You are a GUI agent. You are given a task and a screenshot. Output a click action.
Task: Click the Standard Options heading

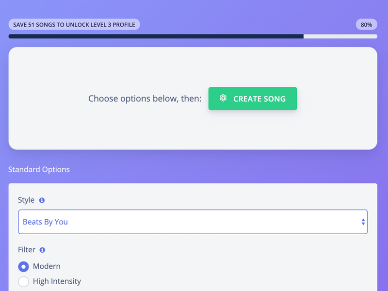coord(39,169)
